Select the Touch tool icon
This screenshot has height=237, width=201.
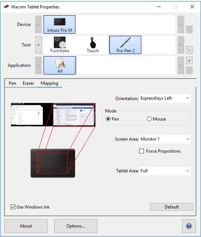click(93, 45)
